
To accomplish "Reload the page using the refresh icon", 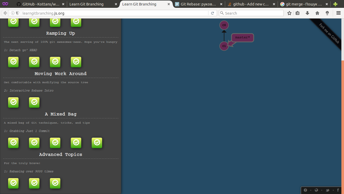I will pyautogui.click(x=212, y=13).
